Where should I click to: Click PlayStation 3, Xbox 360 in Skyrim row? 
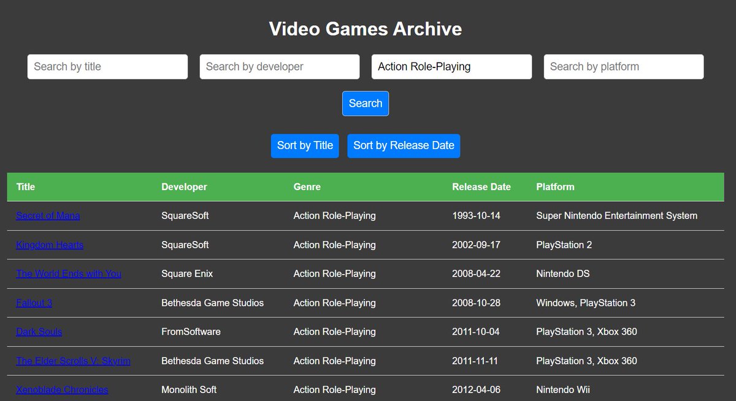587,361
